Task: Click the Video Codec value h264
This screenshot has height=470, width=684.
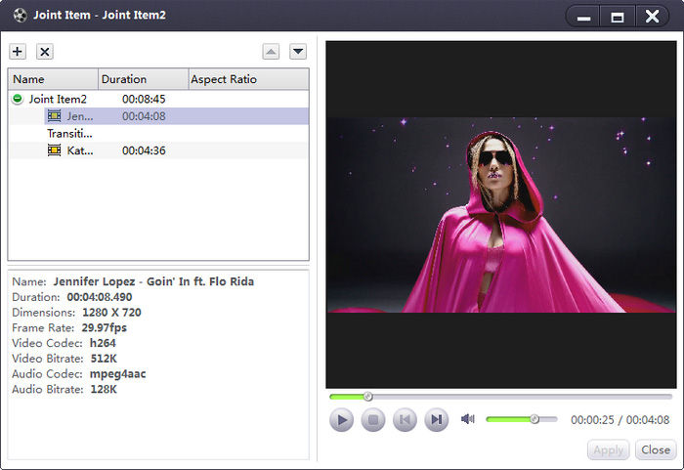Action: (103, 343)
